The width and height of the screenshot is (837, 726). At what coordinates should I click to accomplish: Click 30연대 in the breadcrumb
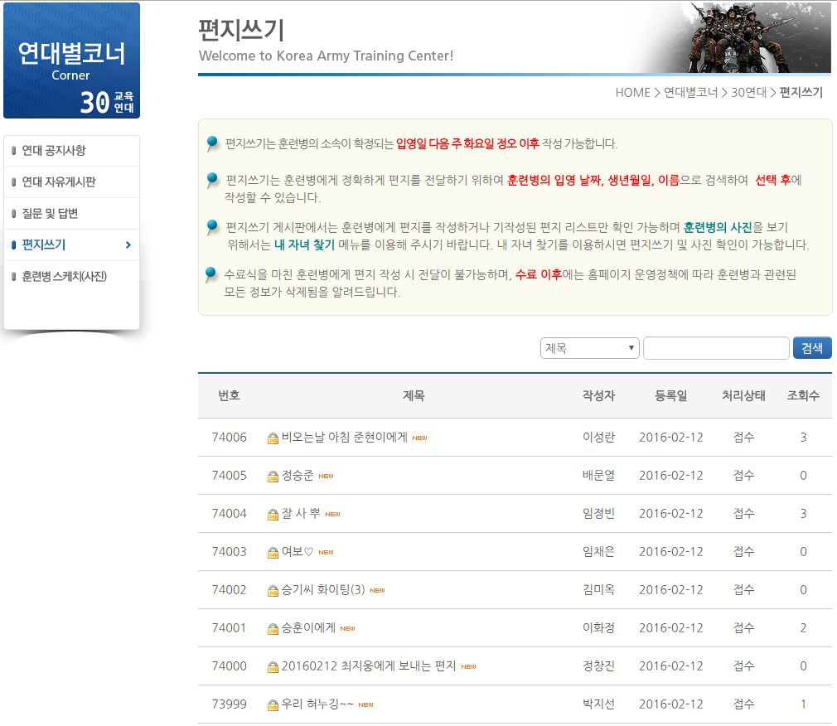(748, 92)
